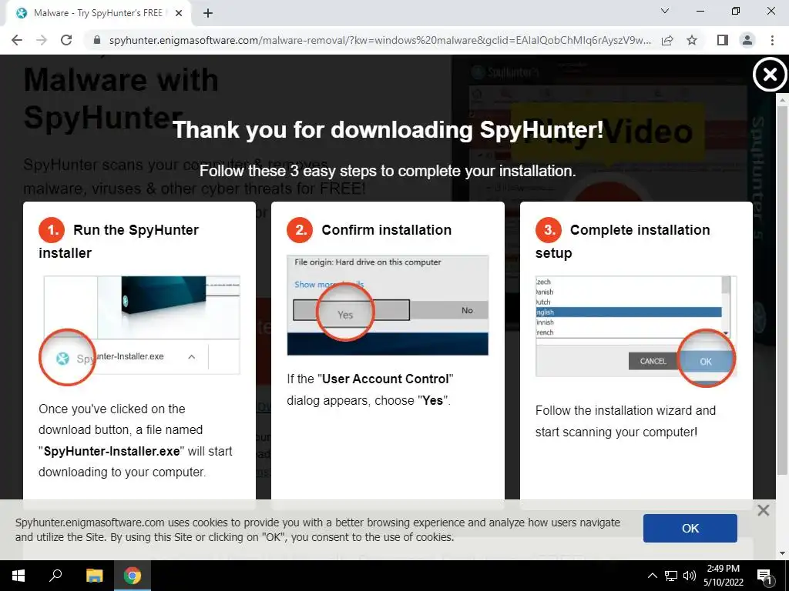The width and height of the screenshot is (789, 591).
Task: Open taskbar clock and date
Action: 723,576
